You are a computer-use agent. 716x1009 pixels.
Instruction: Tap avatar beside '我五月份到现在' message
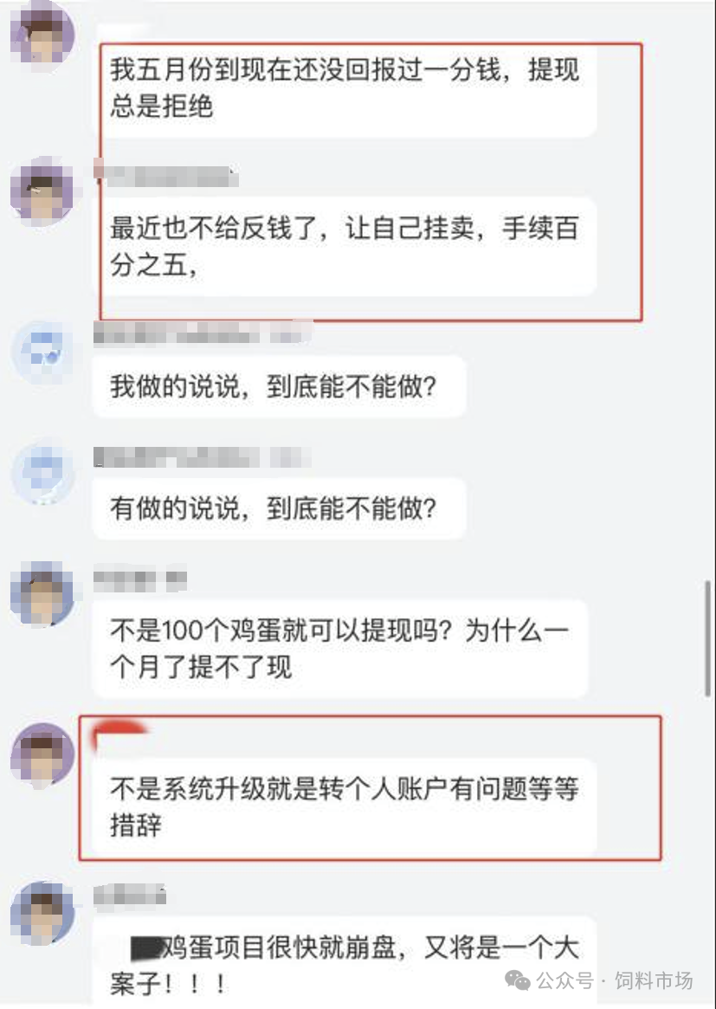click(x=42, y=32)
